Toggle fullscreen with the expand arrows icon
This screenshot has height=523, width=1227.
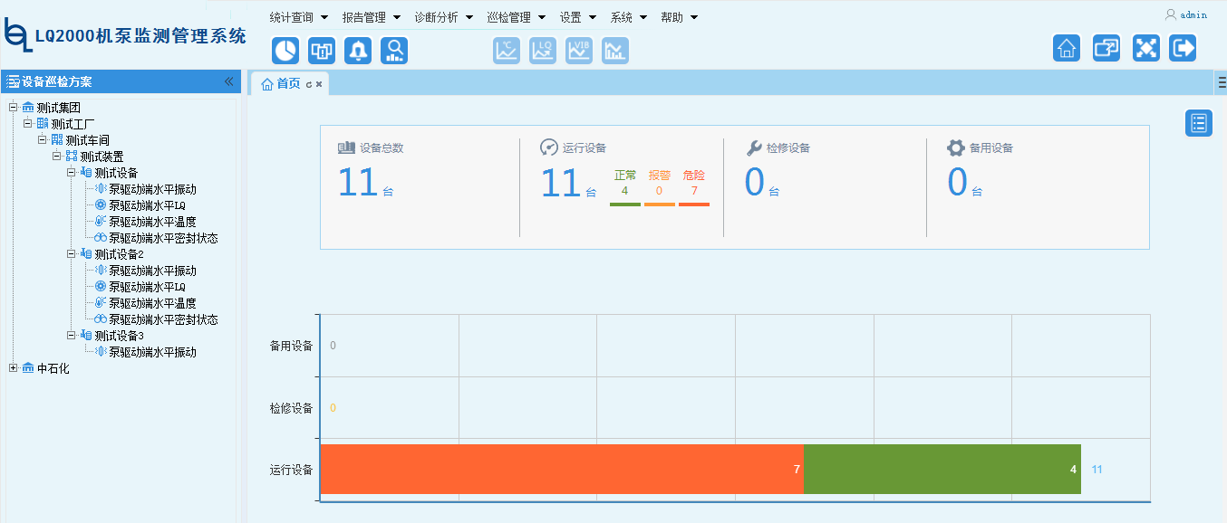(x=1146, y=48)
